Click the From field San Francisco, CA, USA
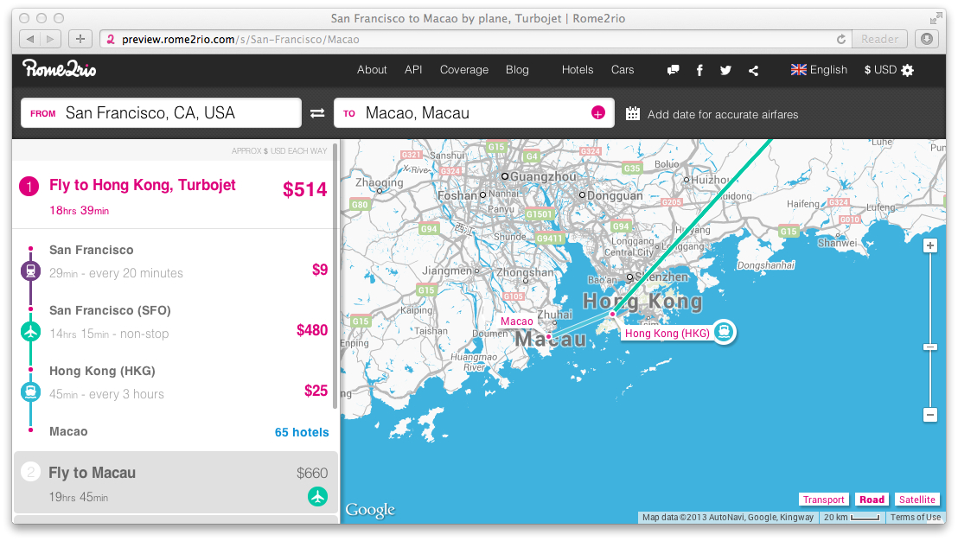 tap(162, 113)
